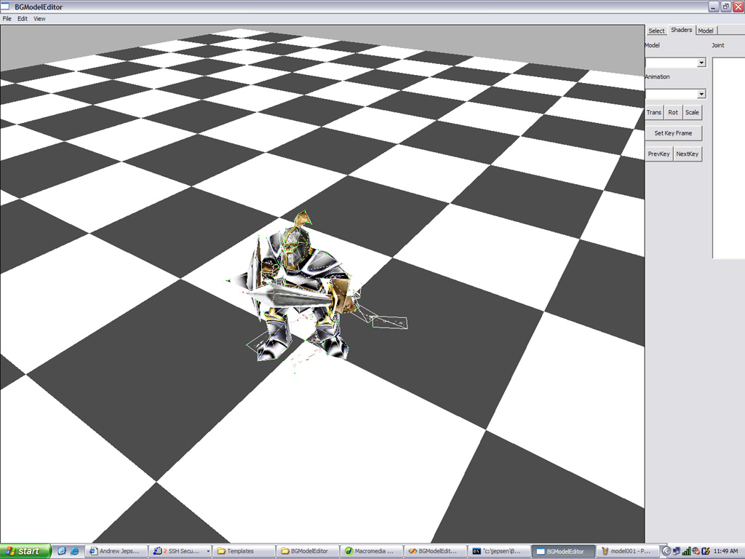Launch Internet Explorer from quick launch
Viewport: 745px width, 559px height.
pyautogui.click(x=62, y=551)
